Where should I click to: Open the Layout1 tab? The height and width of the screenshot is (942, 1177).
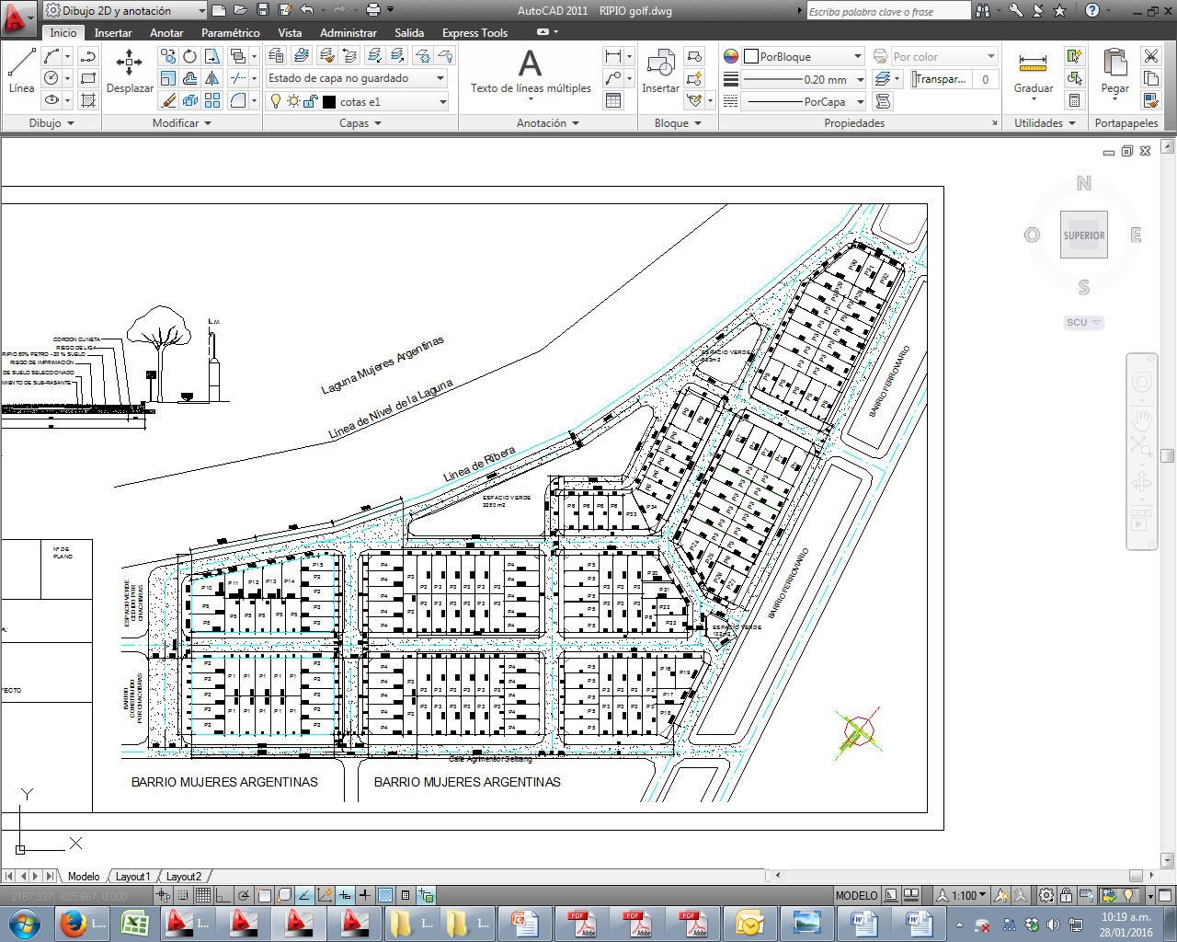point(132,877)
